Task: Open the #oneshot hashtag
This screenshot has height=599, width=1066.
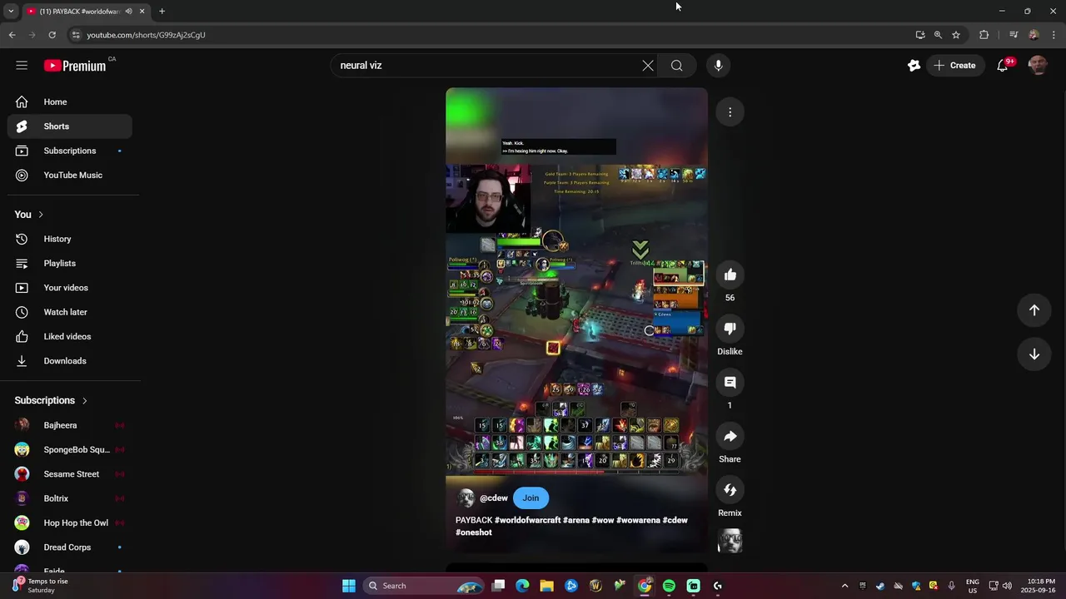Action: [x=474, y=532]
